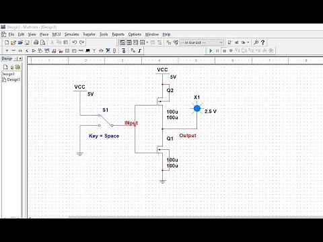The width and height of the screenshot is (323, 242).
Task: Click the '2.5 V' probe reading
Action: tap(211, 112)
